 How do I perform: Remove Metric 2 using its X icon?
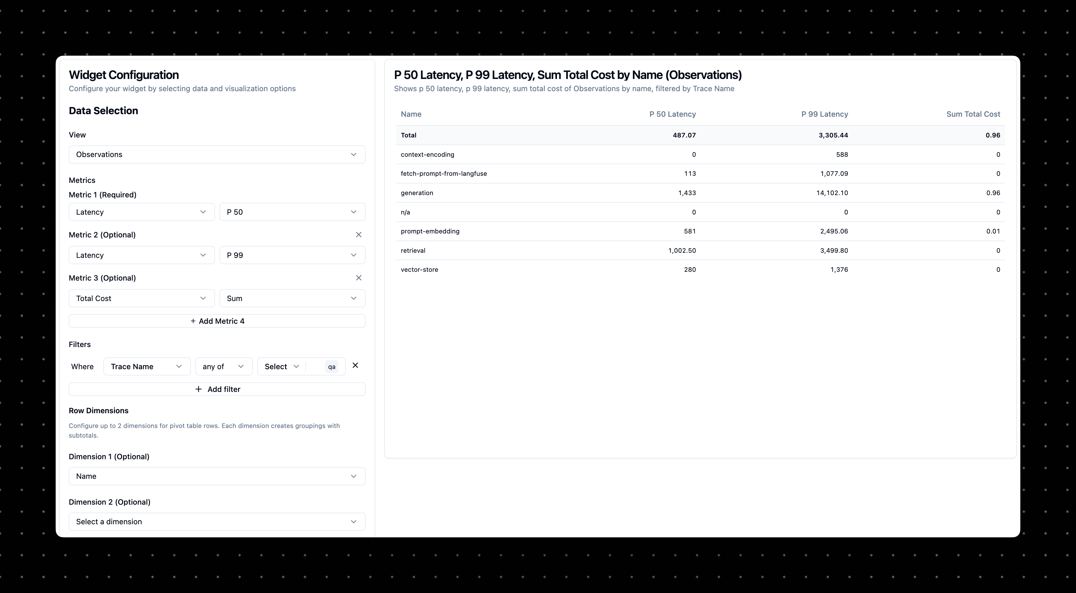359,234
